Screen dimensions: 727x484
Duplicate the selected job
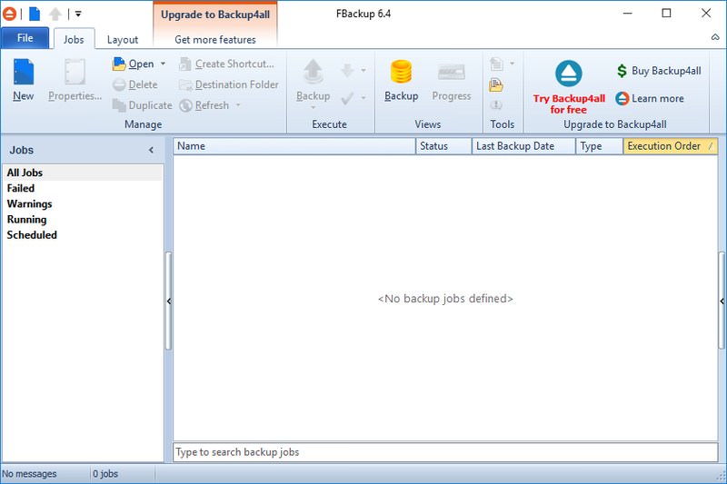point(143,105)
